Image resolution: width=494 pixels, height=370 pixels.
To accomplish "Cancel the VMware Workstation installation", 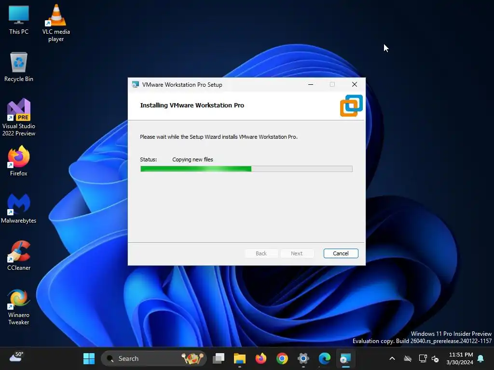I will (x=341, y=253).
